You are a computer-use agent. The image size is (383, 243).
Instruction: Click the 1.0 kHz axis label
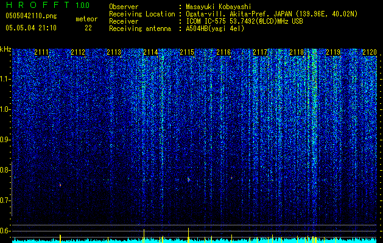pyautogui.click(x=5, y=109)
